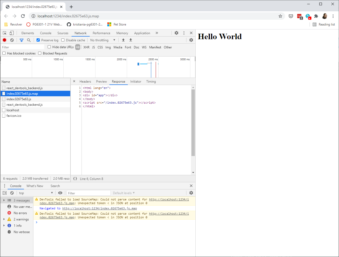Create a live expression with the eye icon
The height and width of the screenshot is (257, 339).
60,193
